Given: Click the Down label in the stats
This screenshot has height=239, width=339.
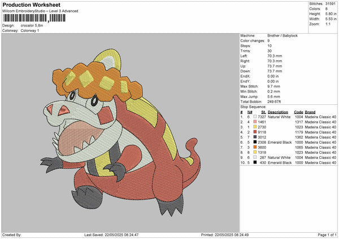Looking at the screenshot, I should [245, 71].
